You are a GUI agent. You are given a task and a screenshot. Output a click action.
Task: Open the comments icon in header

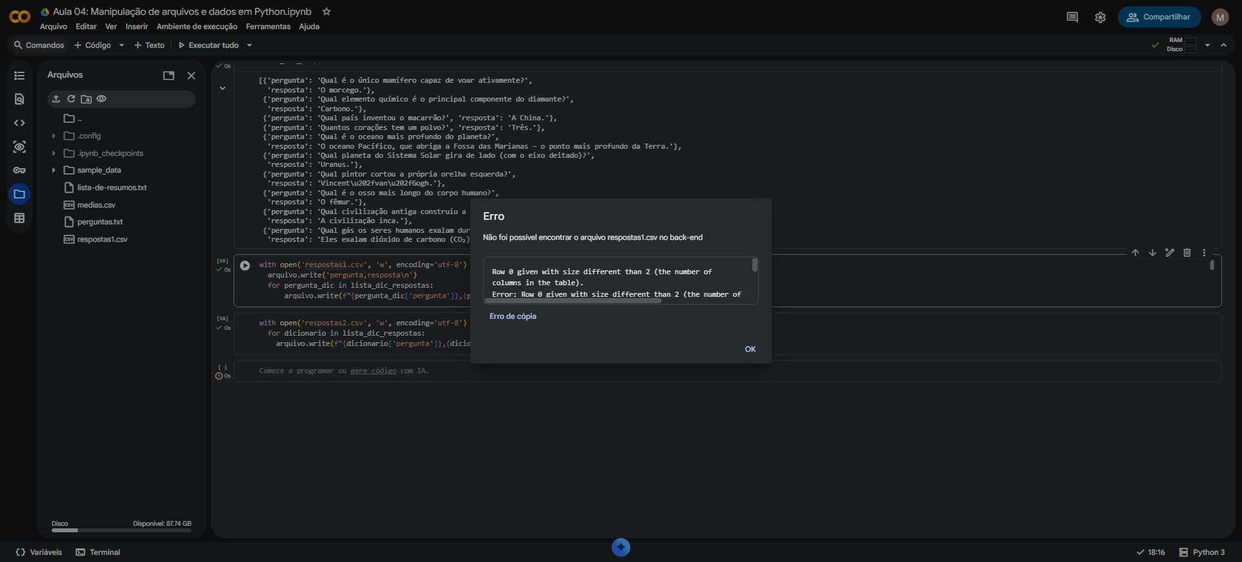pos(1072,17)
